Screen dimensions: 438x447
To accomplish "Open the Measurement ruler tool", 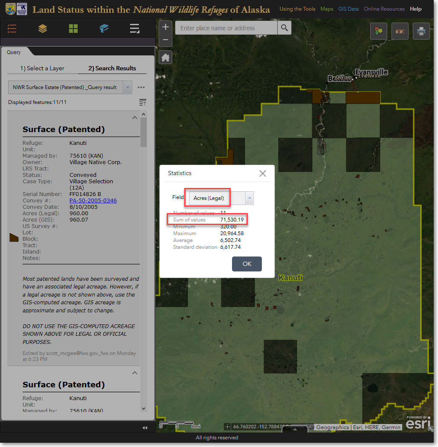I will (x=400, y=31).
